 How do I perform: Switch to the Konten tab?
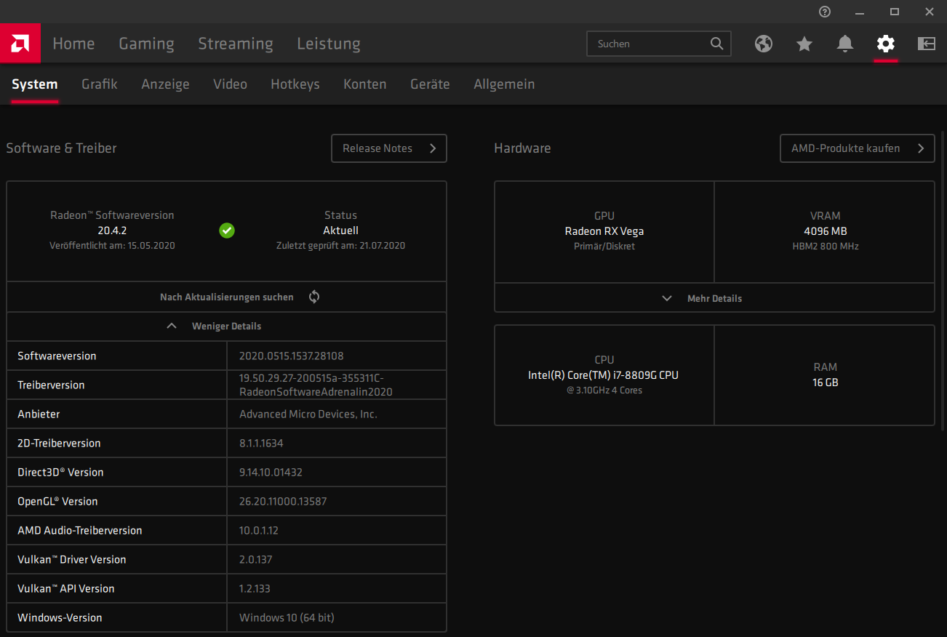point(365,84)
